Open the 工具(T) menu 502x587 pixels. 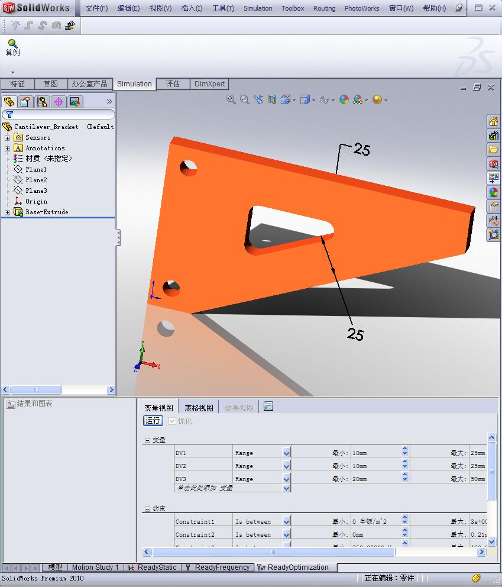pyautogui.click(x=223, y=8)
